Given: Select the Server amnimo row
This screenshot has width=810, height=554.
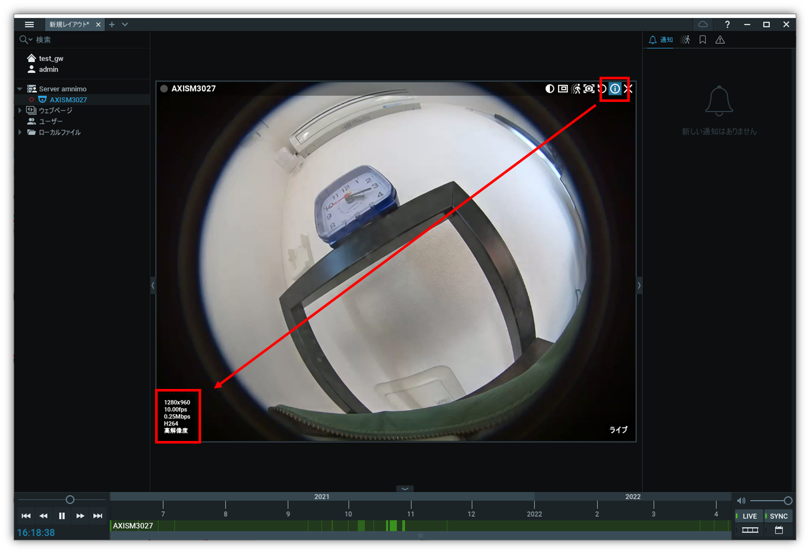Looking at the screenshot, I should [x=82, y=89].
